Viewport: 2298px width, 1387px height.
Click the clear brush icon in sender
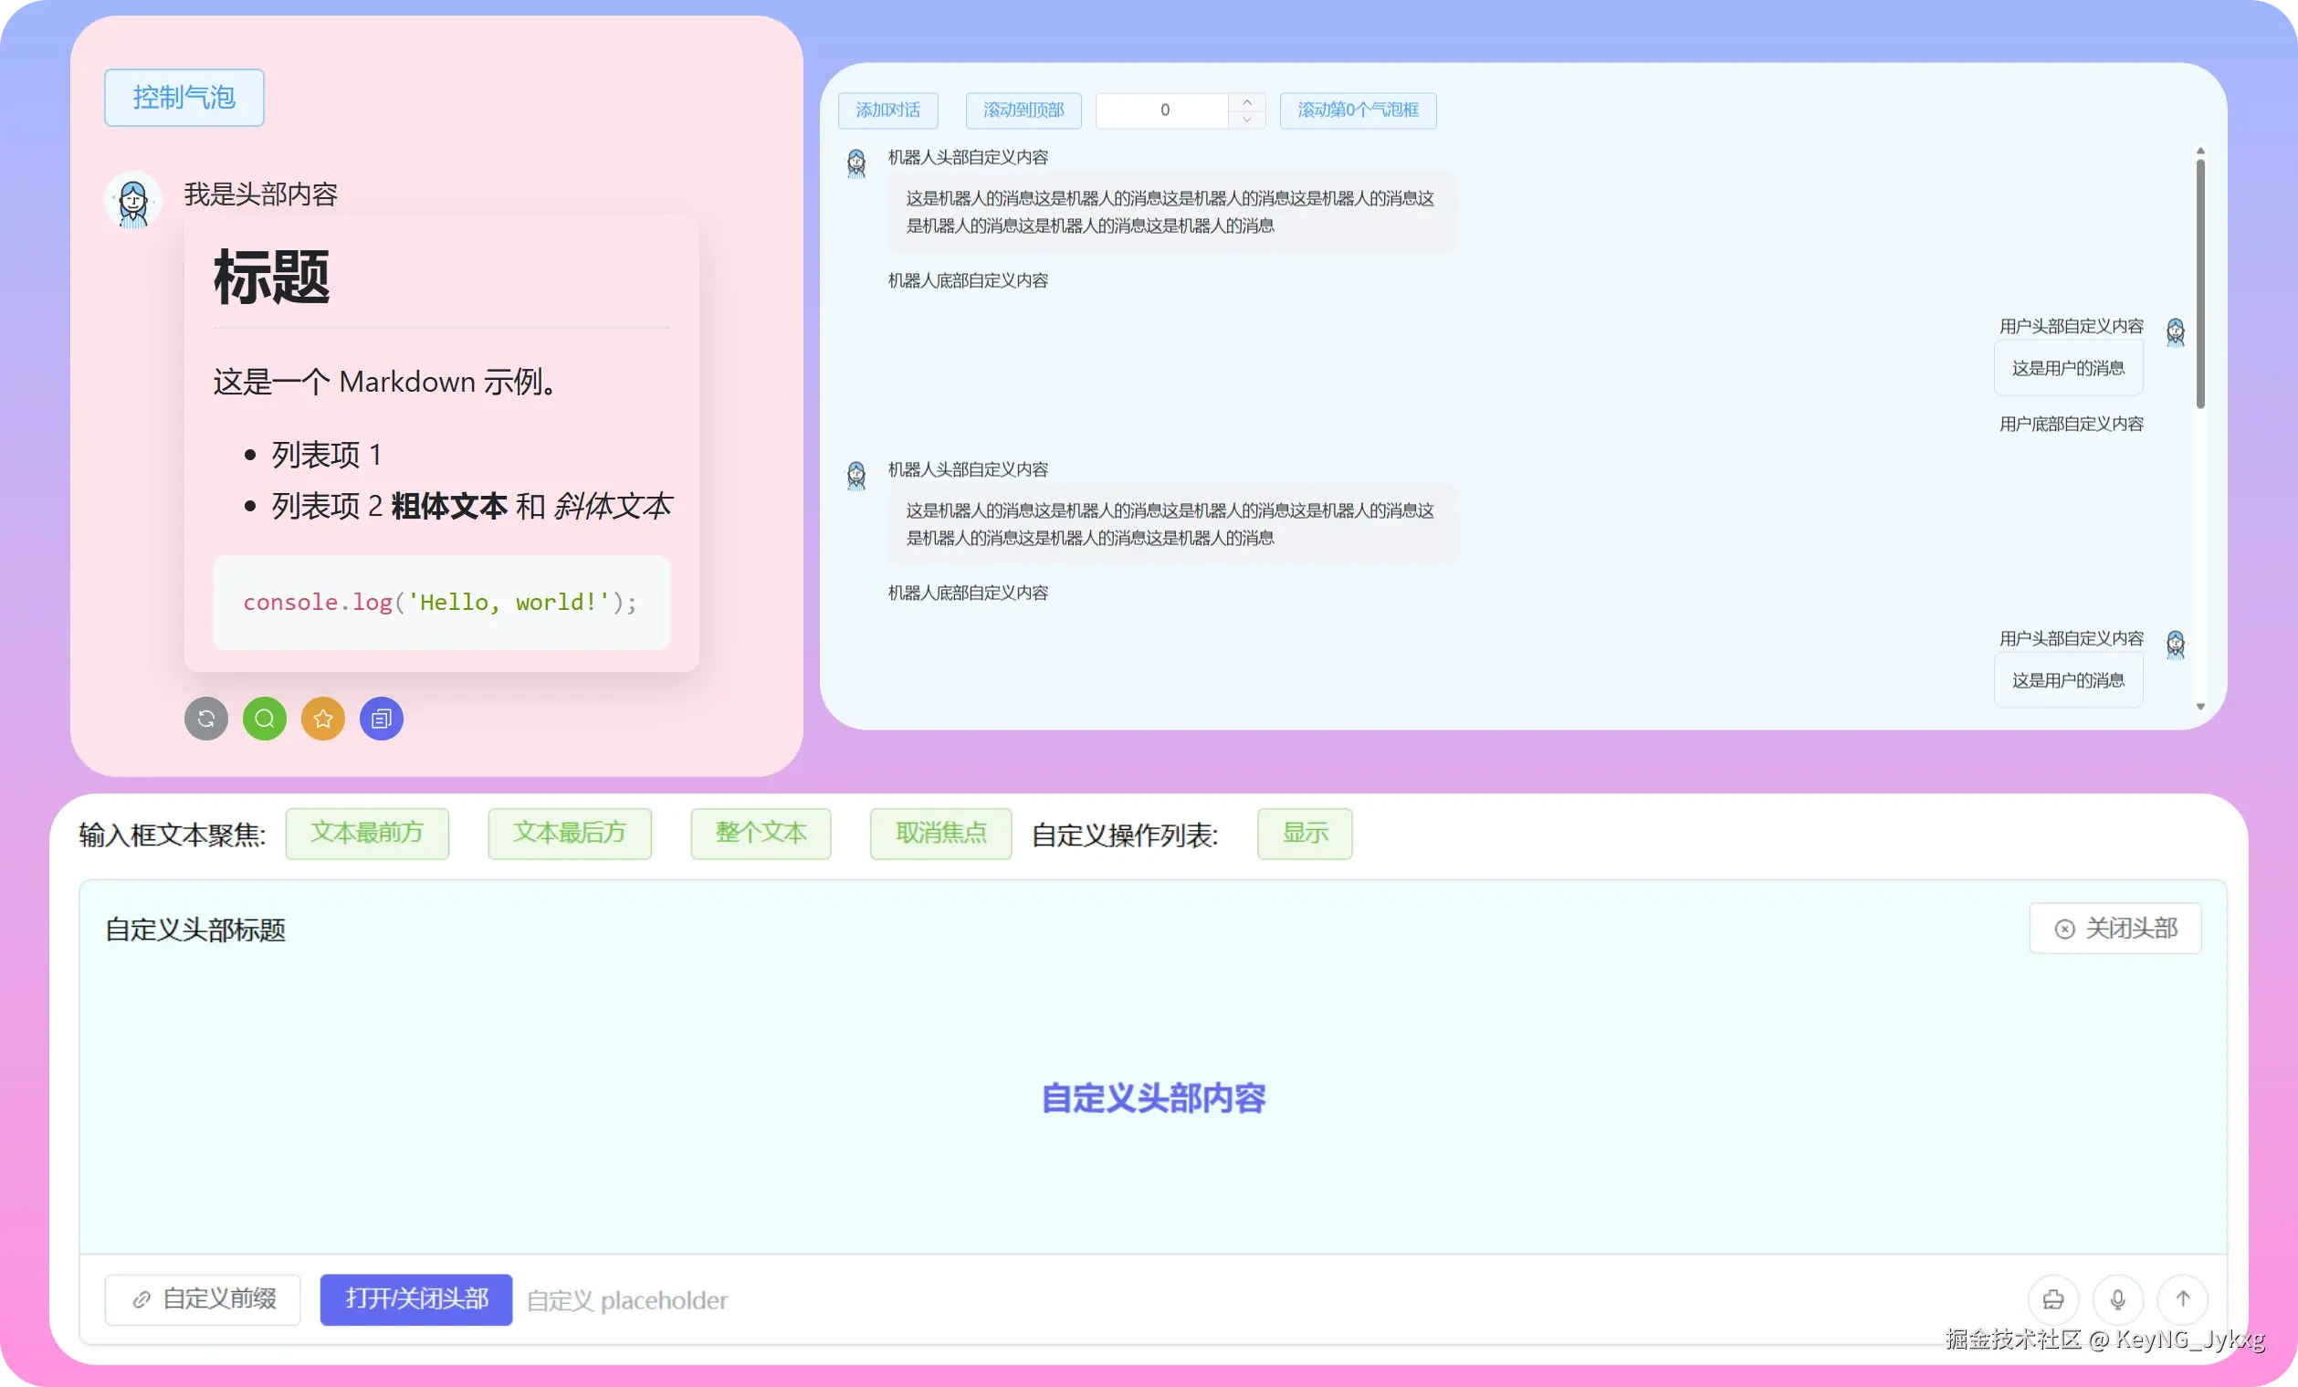pos(2052,1298)
